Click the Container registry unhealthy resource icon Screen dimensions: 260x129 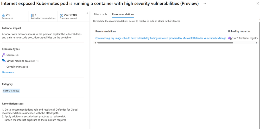pyautogui.click(x=230, y=38)
